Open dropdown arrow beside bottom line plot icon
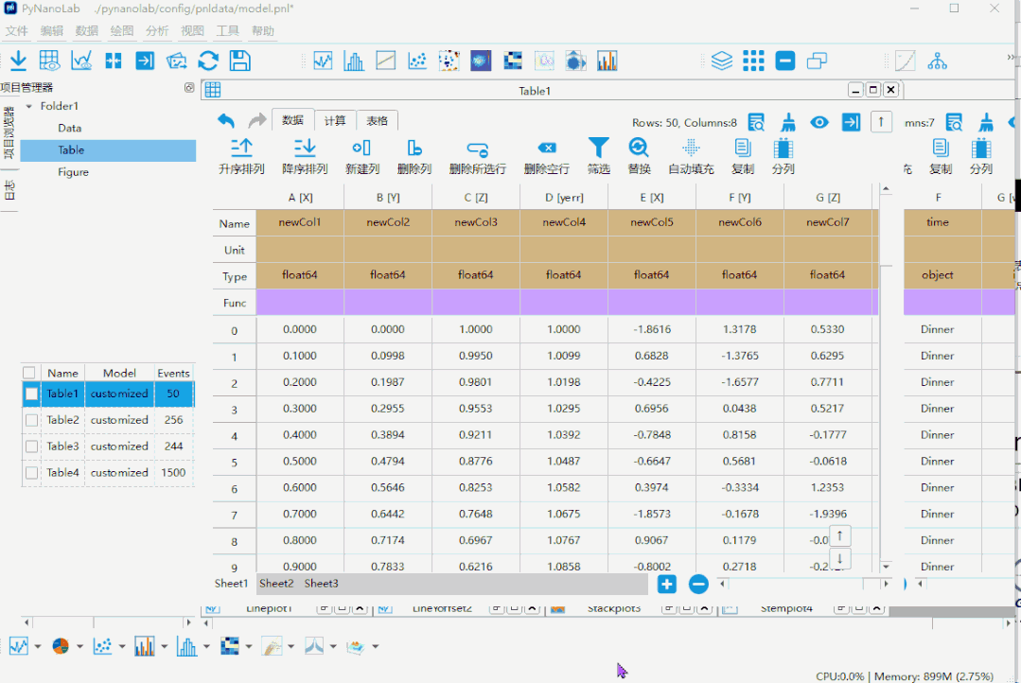Image resolution: width=1021 pixels, height=683 pixels. pyautogui.click(x=38, y=646)
